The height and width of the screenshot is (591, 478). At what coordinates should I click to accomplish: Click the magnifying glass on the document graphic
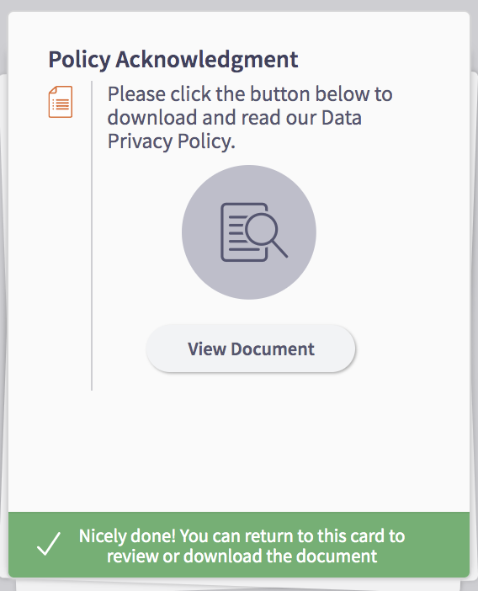(x=266, y=234)
